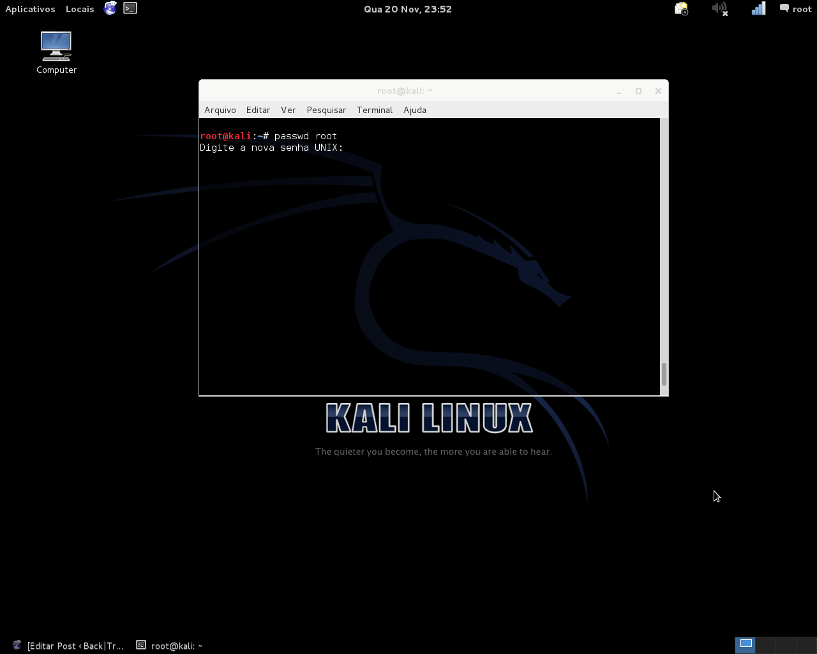Open the network connection icon
The image size is (817, 654).
pyautogui.click(x=758, y=8)
